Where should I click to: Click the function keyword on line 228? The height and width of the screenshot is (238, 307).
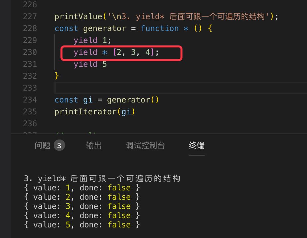[159, 28]
